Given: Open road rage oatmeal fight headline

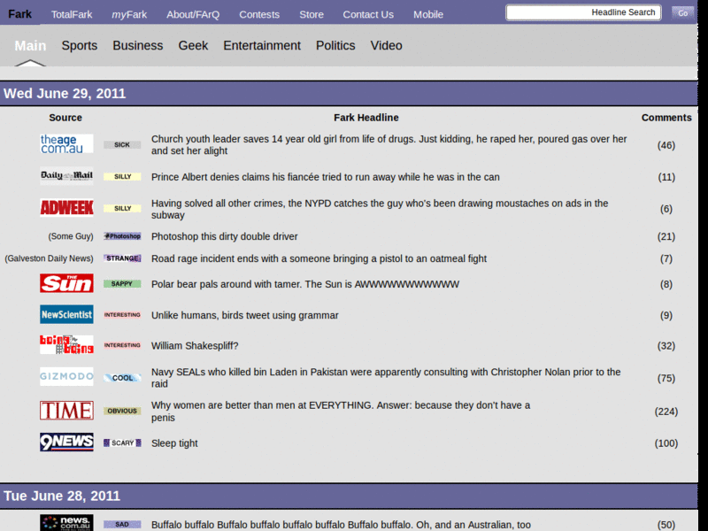Looking at the screenshot, I should tap(319, 258).
